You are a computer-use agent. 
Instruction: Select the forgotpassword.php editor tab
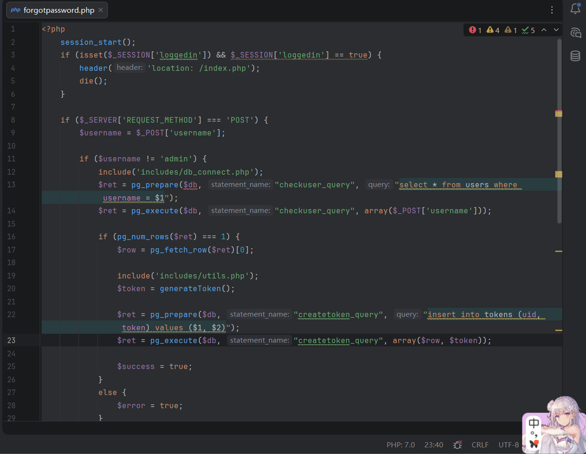[59, 10]
